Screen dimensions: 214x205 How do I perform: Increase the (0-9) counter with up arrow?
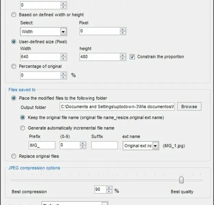(x=82, y=143)
